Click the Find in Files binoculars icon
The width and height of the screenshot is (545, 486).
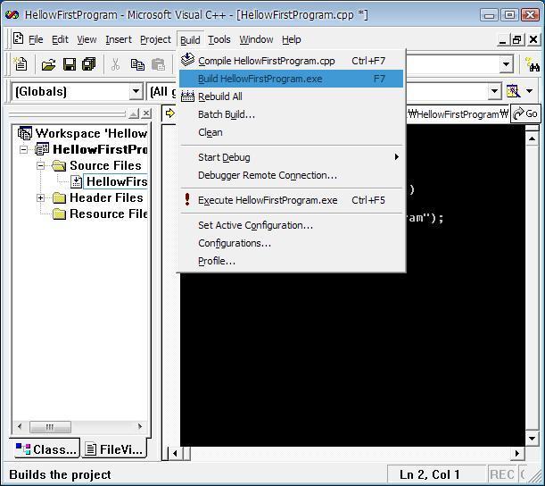click(533, 64)
